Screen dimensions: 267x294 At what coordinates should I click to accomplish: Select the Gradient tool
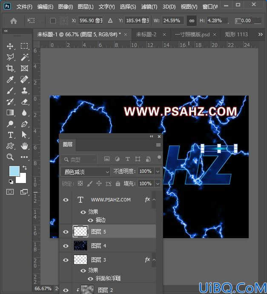(10, 113)
